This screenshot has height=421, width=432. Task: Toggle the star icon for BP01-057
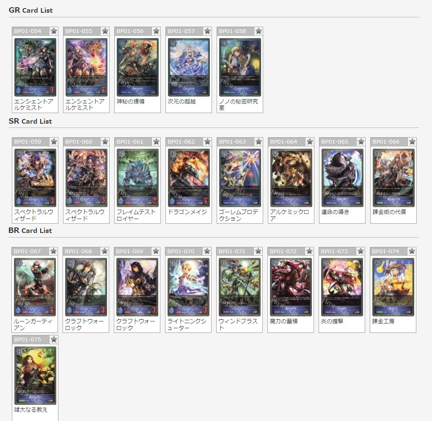click(207, 31)
